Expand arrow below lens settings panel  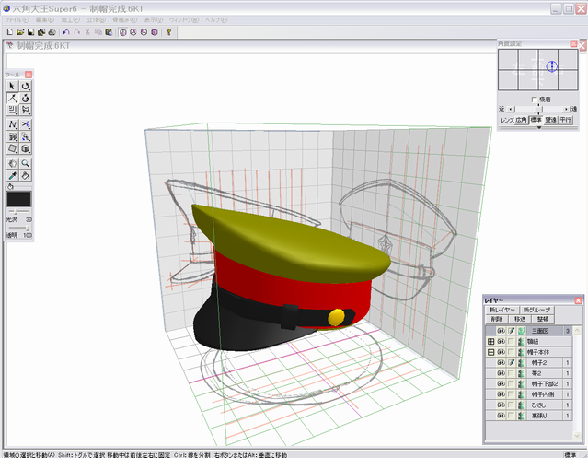[537, 127]
